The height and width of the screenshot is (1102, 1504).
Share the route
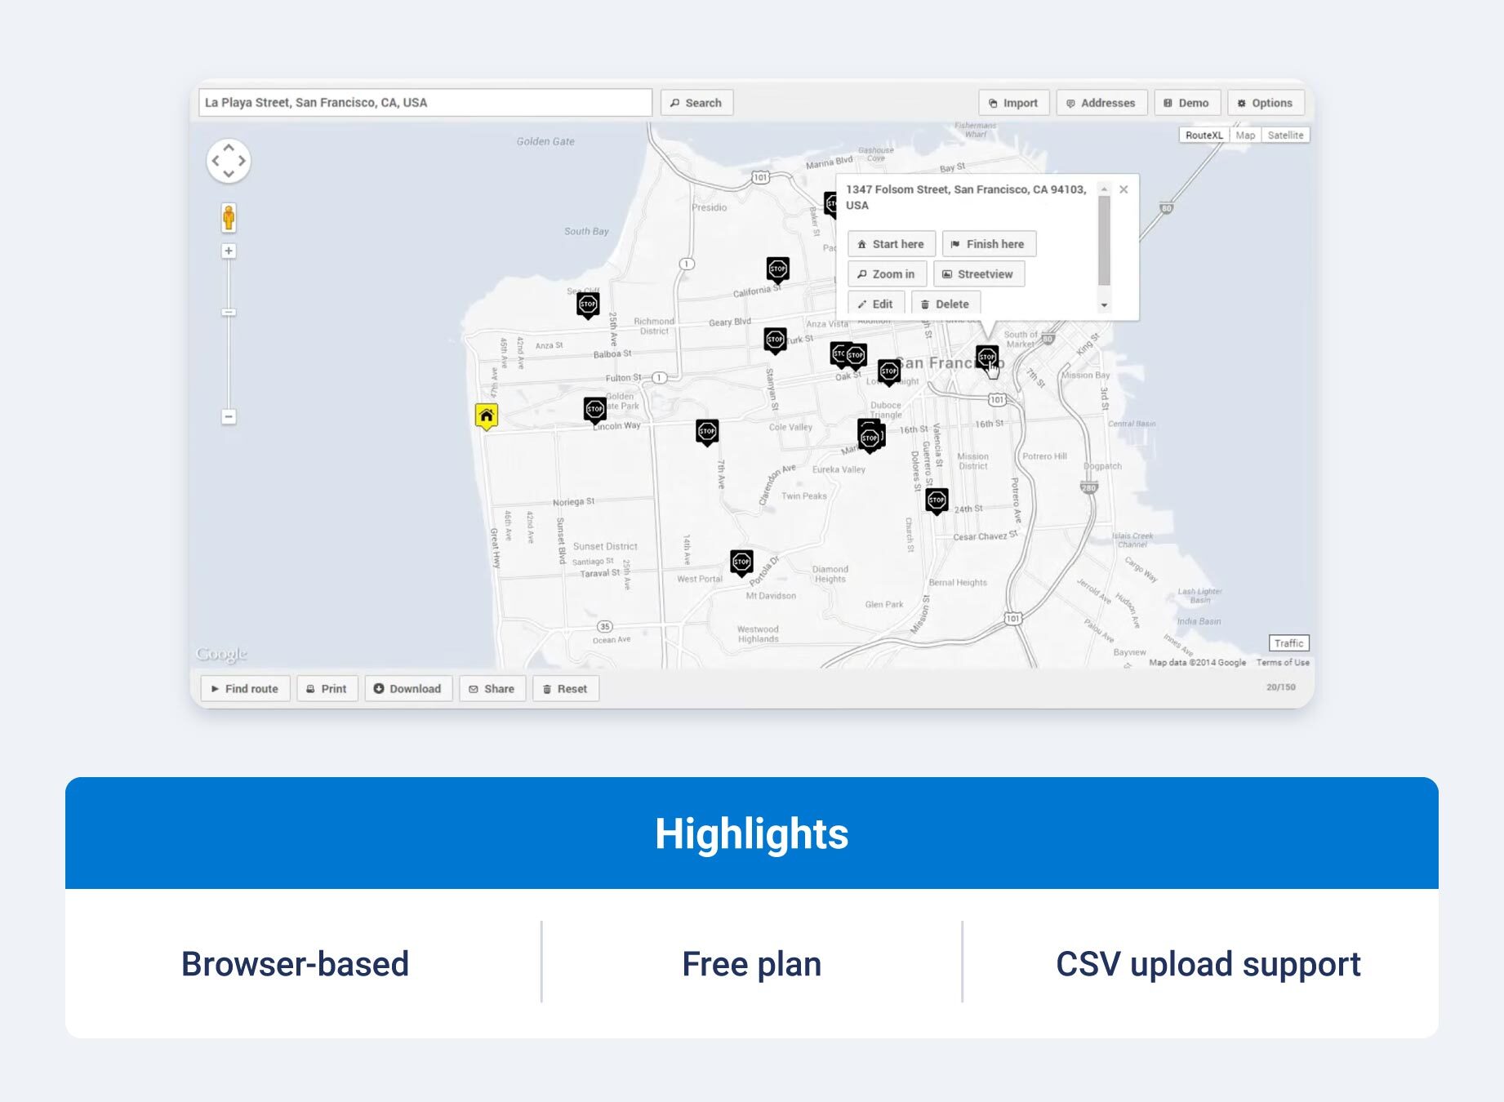pyautogui.click(x=492, y=689)
